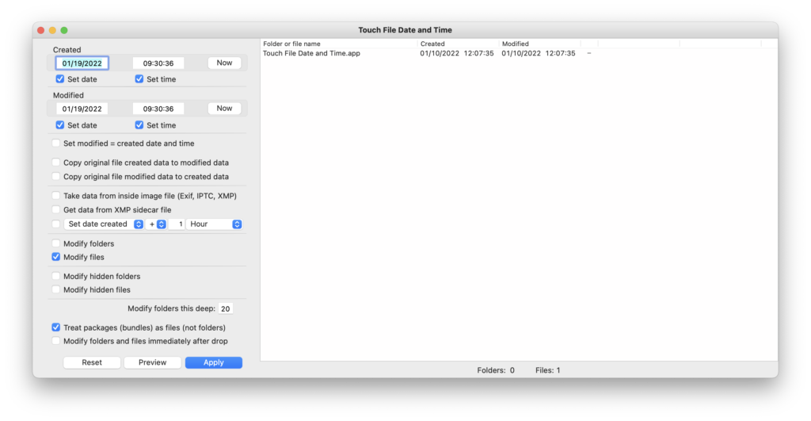Enable Modify hidden folders
This screenshot has width=811, height=421.
point(56,275)
